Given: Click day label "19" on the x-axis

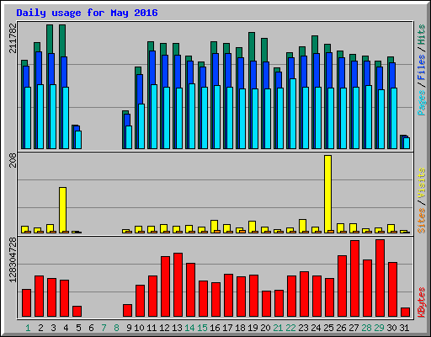Looking at the screenshot, I should [x=253, y=328].
